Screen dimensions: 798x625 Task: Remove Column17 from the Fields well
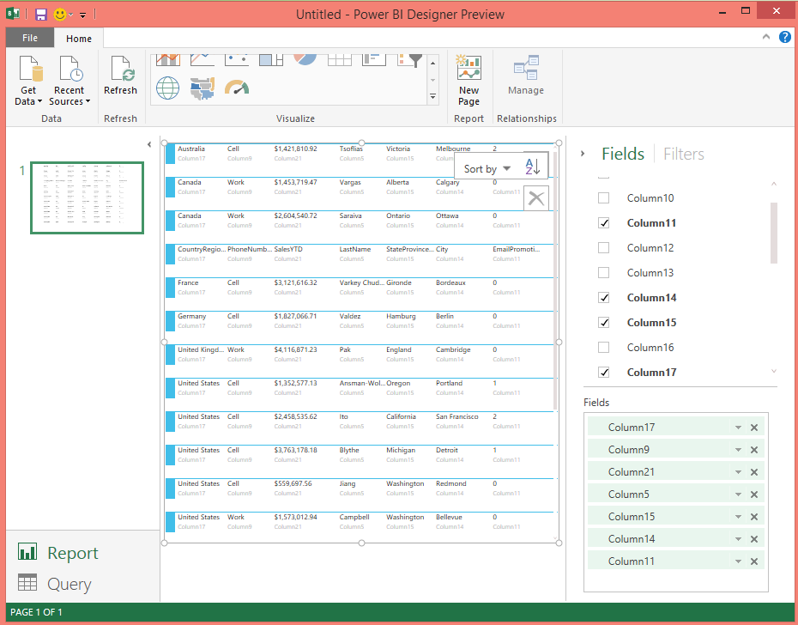coord(754,428)
